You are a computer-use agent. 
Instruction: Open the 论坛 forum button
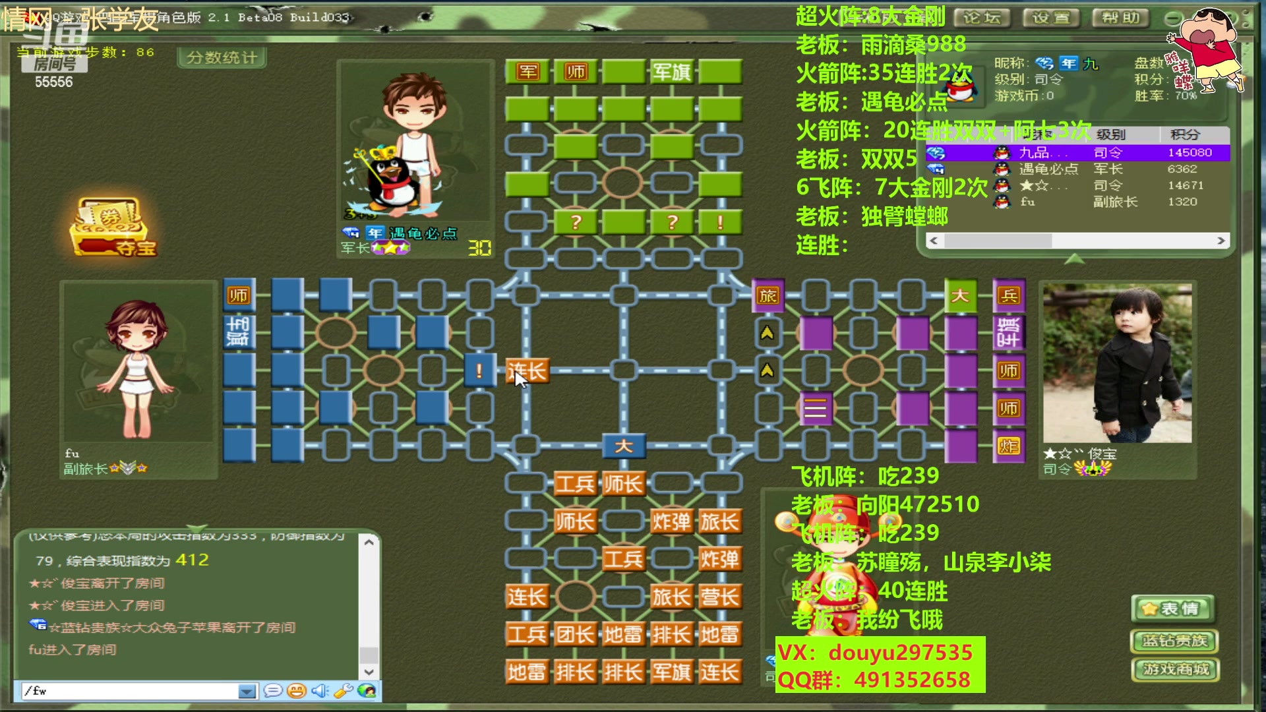[982, 18]
